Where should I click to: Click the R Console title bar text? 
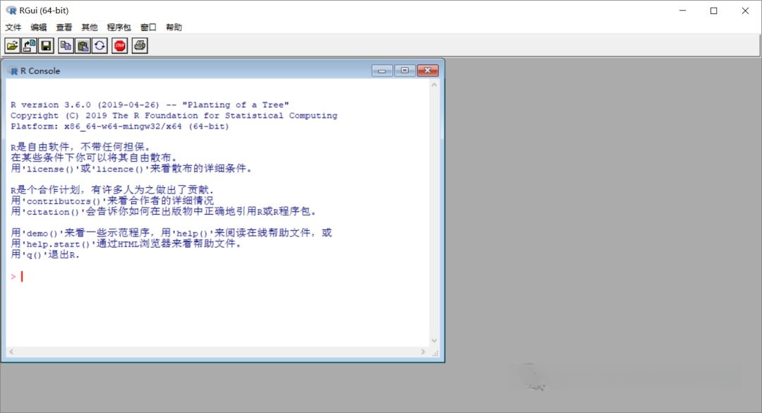pos(40,71)
